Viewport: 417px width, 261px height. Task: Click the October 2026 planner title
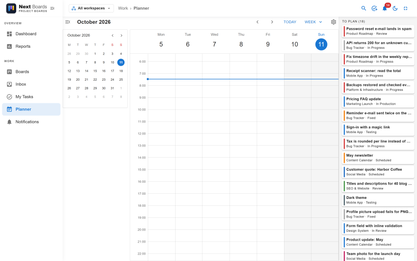(94, 22)
